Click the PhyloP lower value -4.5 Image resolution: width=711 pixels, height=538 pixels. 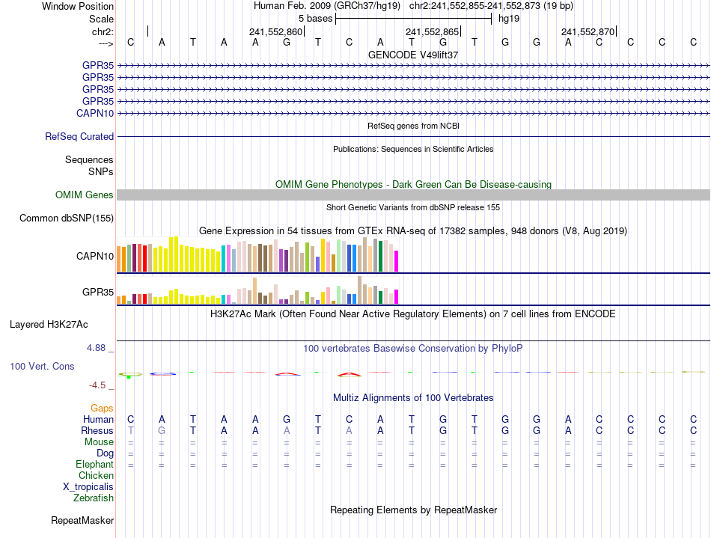[x=97, y=385]
